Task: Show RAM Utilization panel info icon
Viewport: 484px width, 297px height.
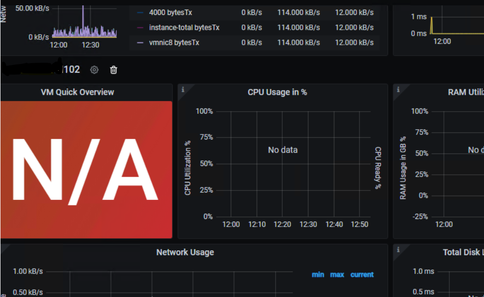Action: click(x=398, y=90)
